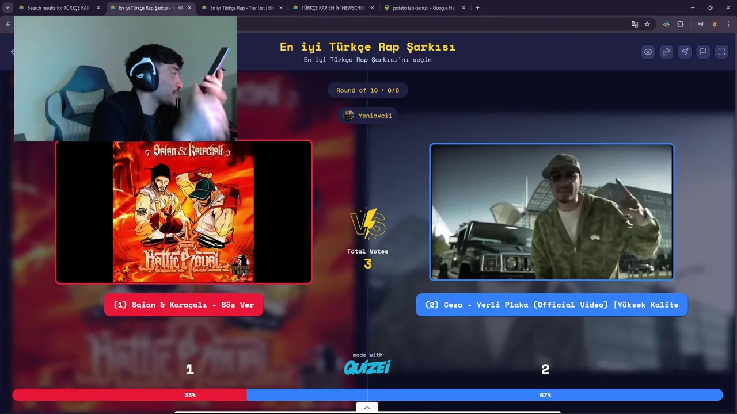Open the Extensions puzzle icon
Image resolution: width=737 pixels, height=414 pixels.
681,24
